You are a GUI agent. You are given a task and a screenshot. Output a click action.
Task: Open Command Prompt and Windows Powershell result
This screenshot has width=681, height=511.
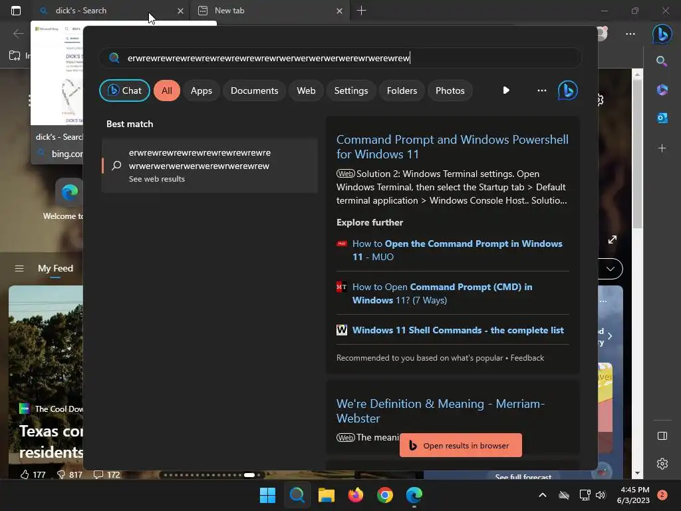pyautogui.click(x=452, y=147)
